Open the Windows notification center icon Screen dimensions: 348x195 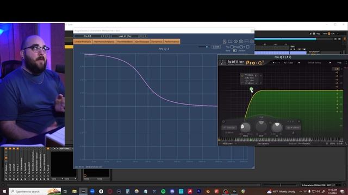click(342, 191)
